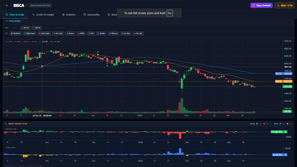Screen dimensions: 297x167
Task: Click the BBCA ticker title
Action: coord(19,5)
